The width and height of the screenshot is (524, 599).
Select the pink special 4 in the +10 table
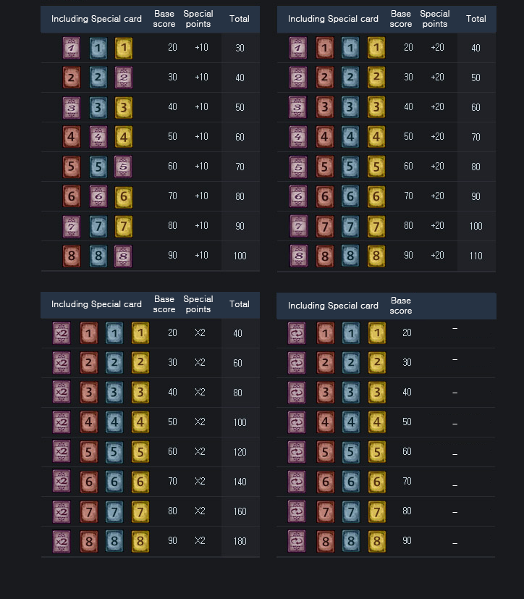[x=98, y=137]
